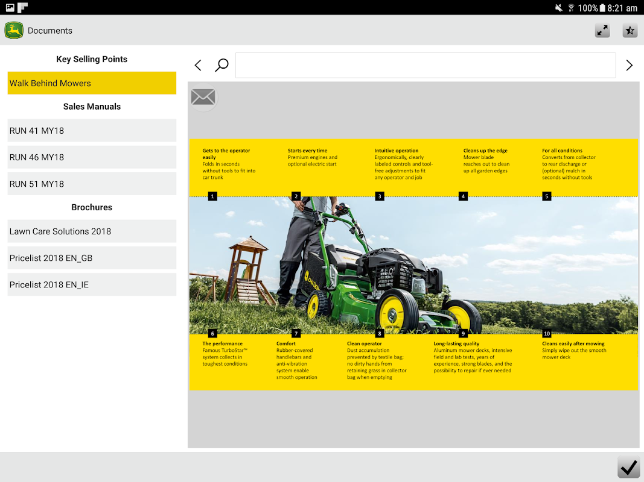Go to next page with right chevron
This screenshot has width=644, height=482.
pos(630,65)
